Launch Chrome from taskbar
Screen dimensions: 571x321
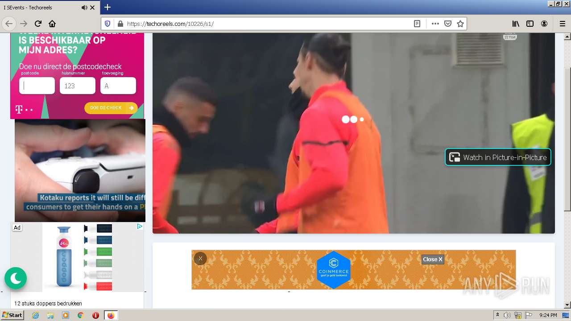click(80, 315)
